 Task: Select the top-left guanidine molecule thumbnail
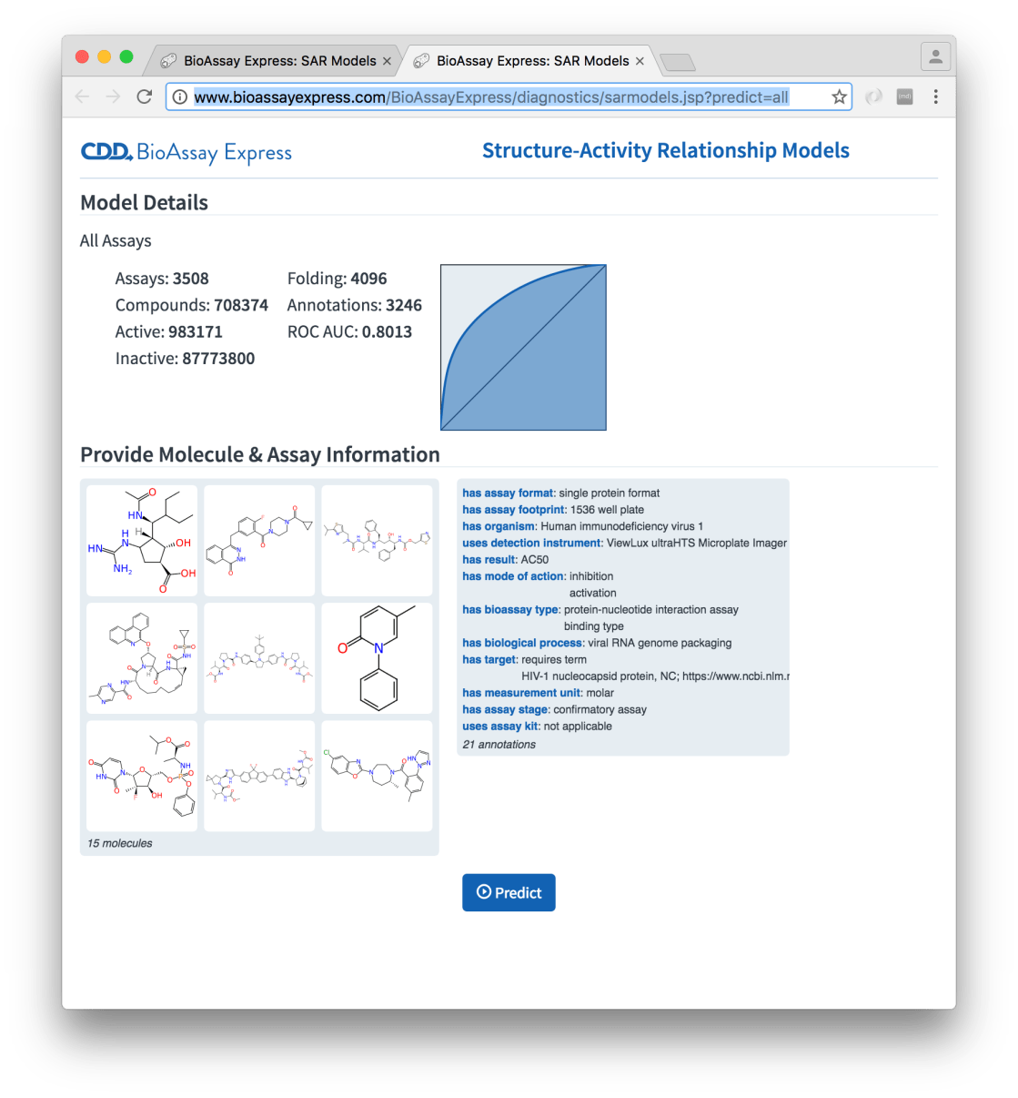pos(142,540)
